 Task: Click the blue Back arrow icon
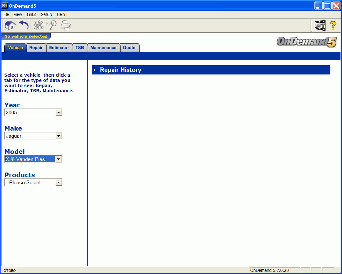coord(24,25)
